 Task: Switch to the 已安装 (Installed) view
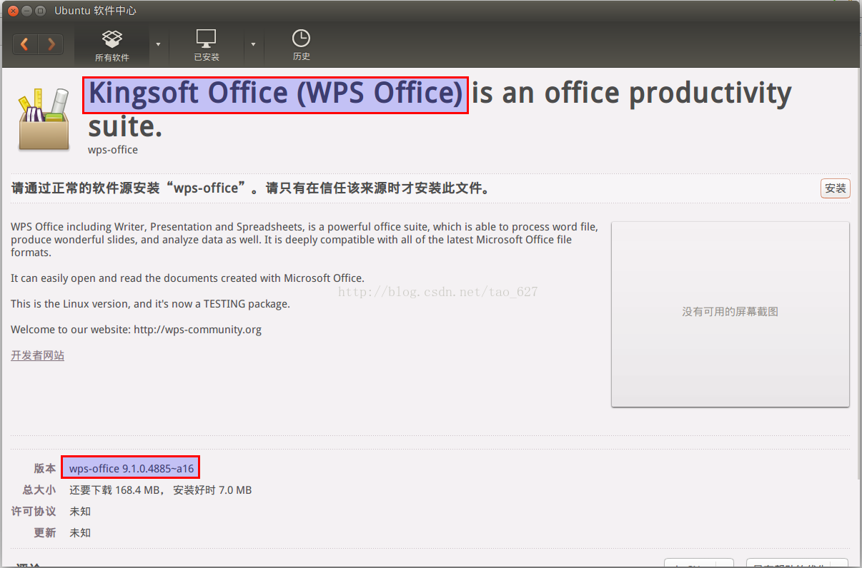207,46
